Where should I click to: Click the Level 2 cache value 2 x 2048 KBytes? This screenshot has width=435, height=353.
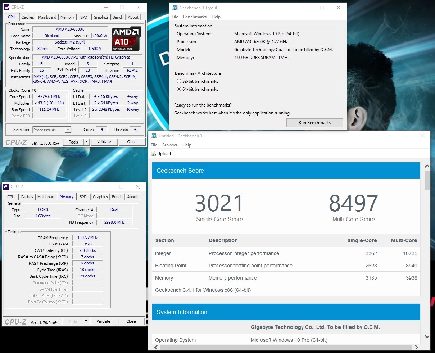(x=106, y=109)
